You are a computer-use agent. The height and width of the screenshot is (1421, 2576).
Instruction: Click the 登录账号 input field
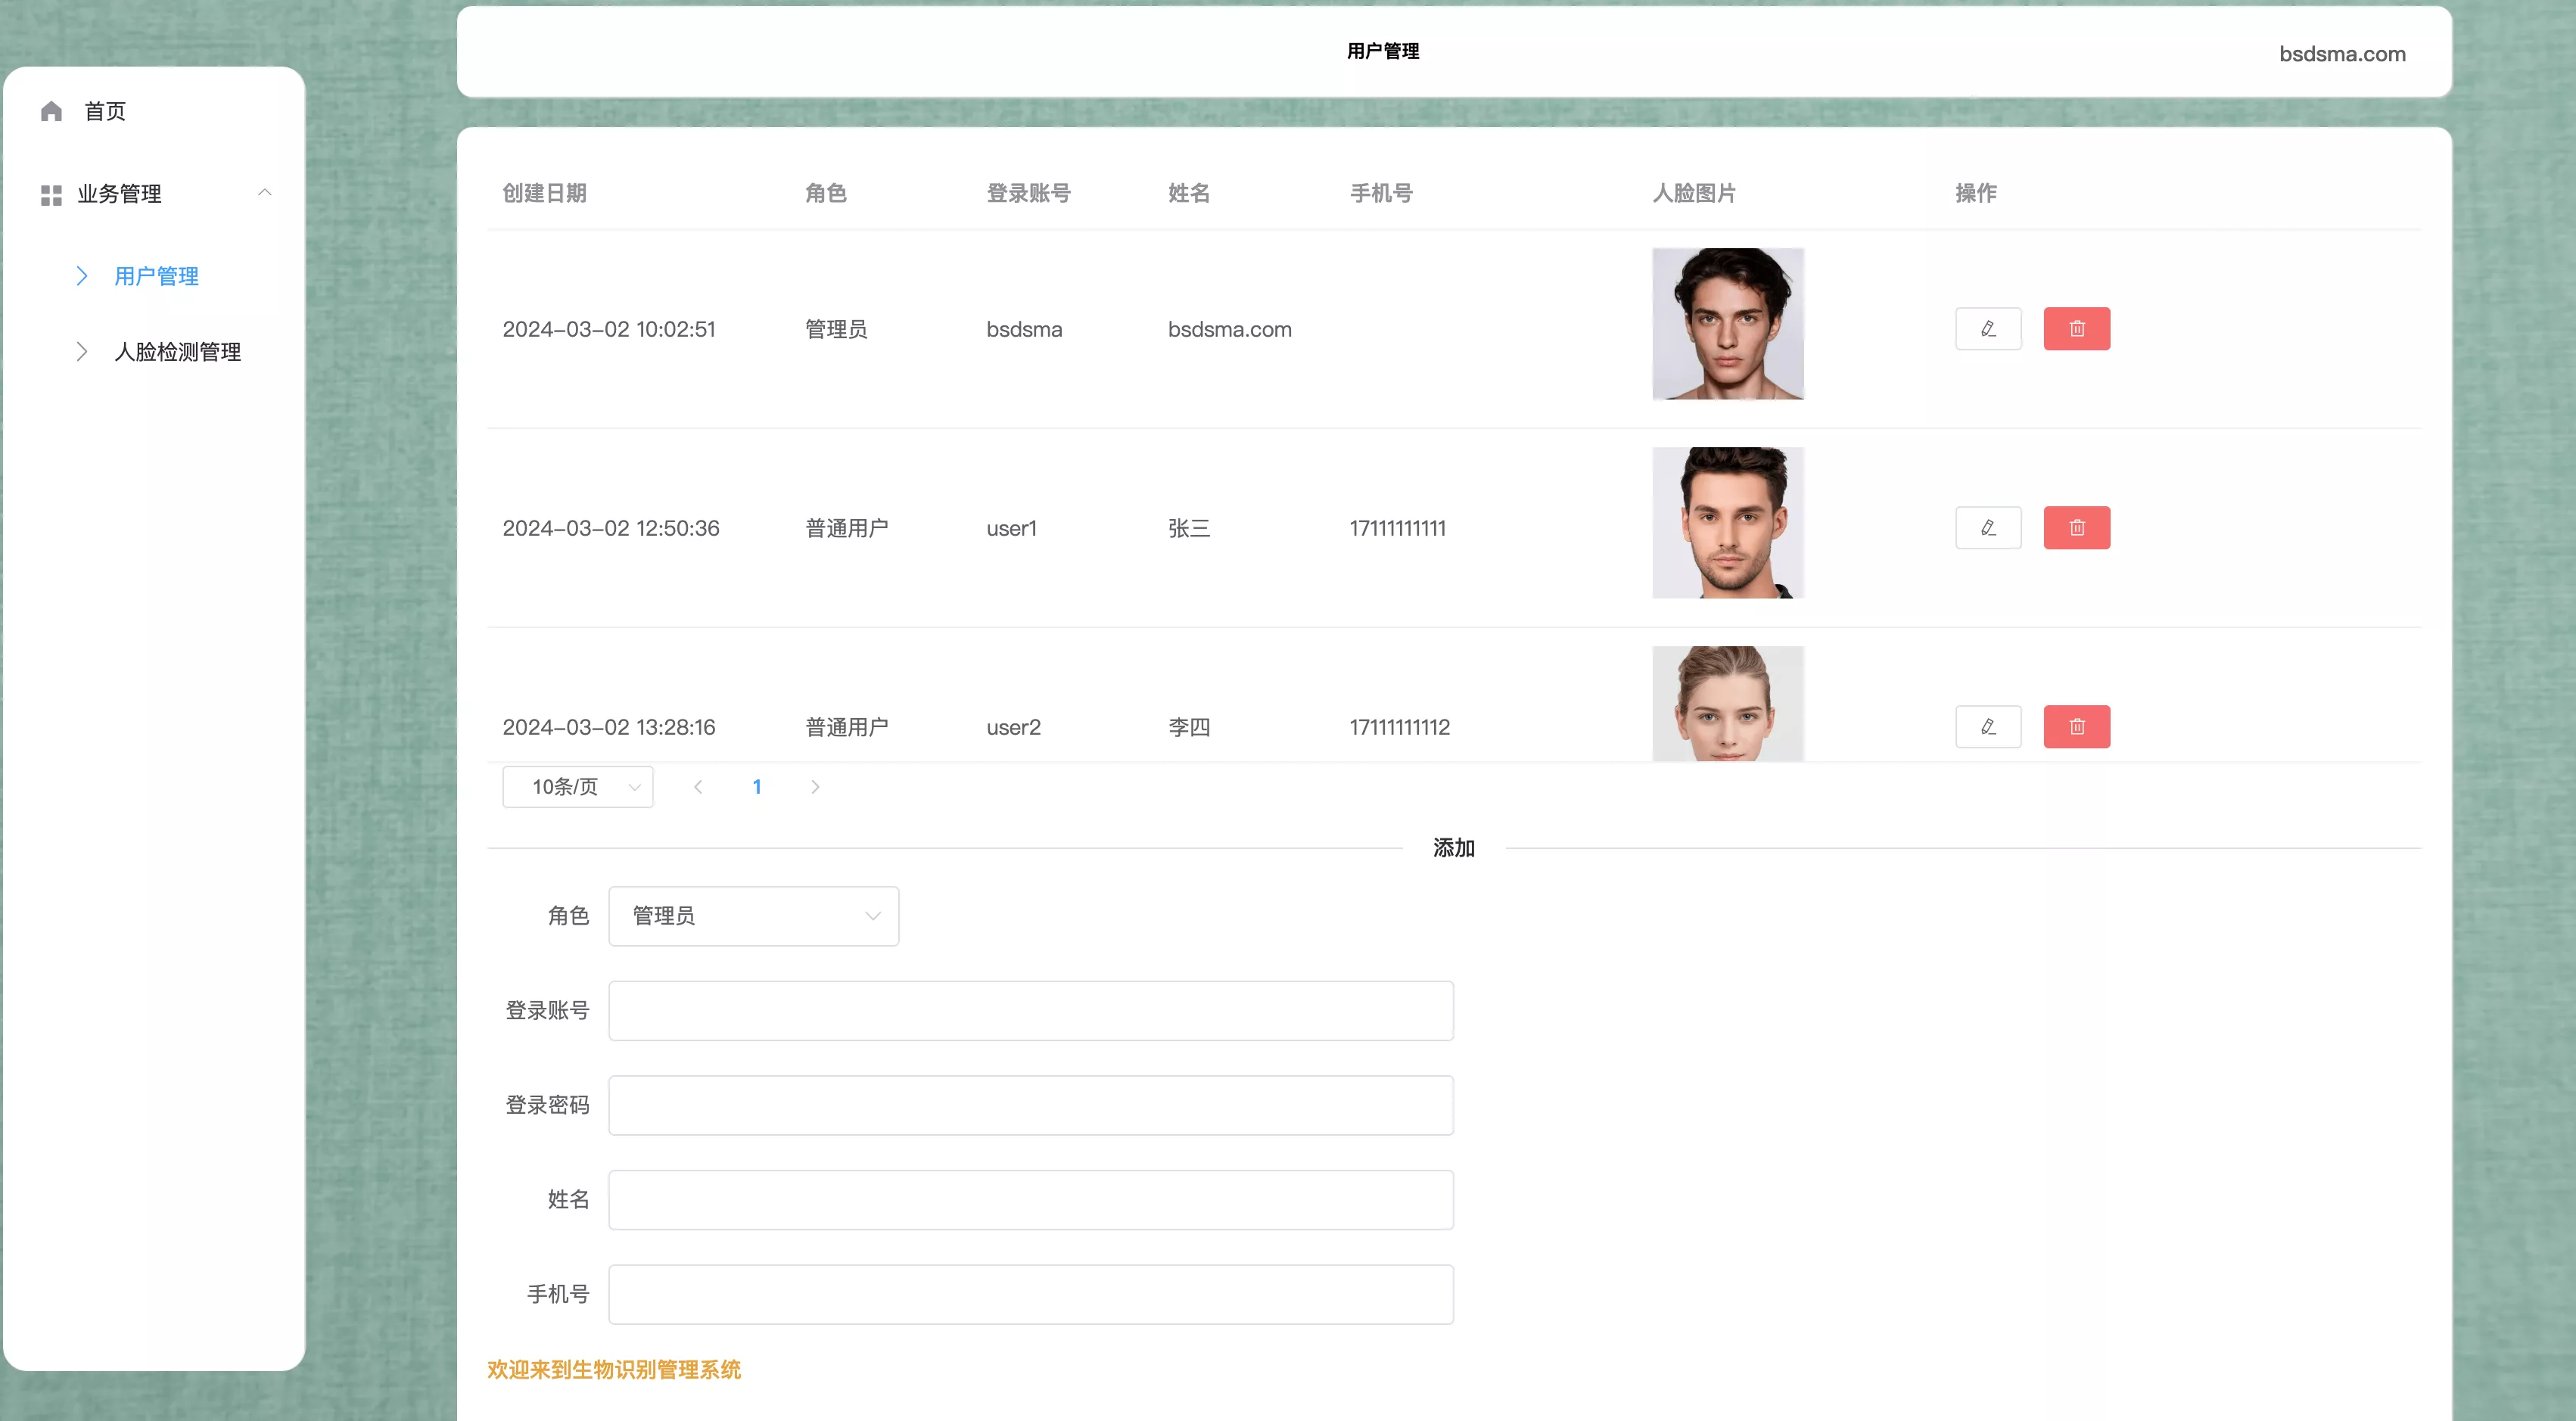click(1030, 1011)
